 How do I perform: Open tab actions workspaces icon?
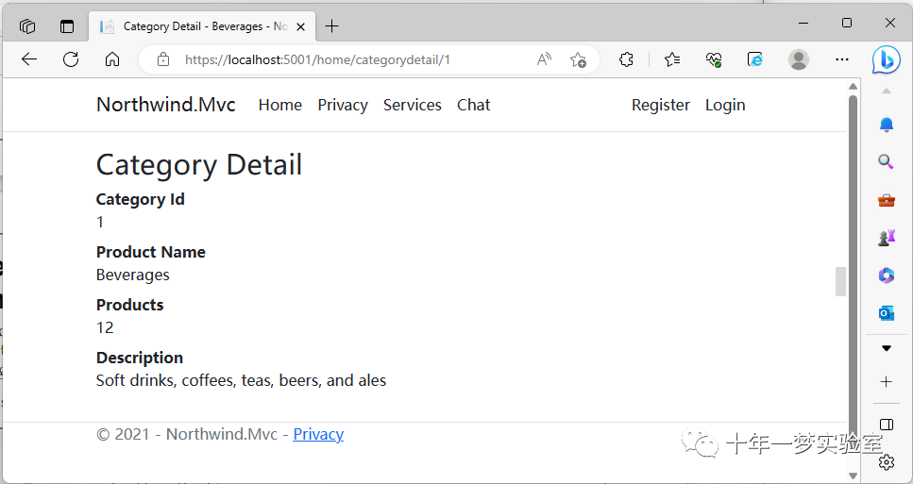click(27, 26)
